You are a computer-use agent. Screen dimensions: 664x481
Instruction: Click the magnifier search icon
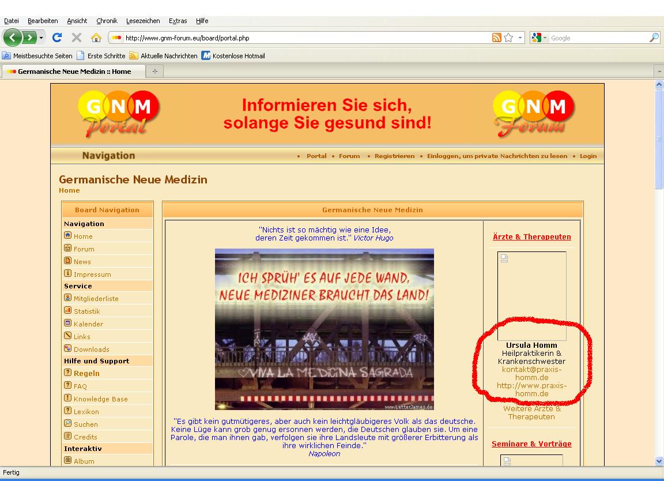[654, 38]
